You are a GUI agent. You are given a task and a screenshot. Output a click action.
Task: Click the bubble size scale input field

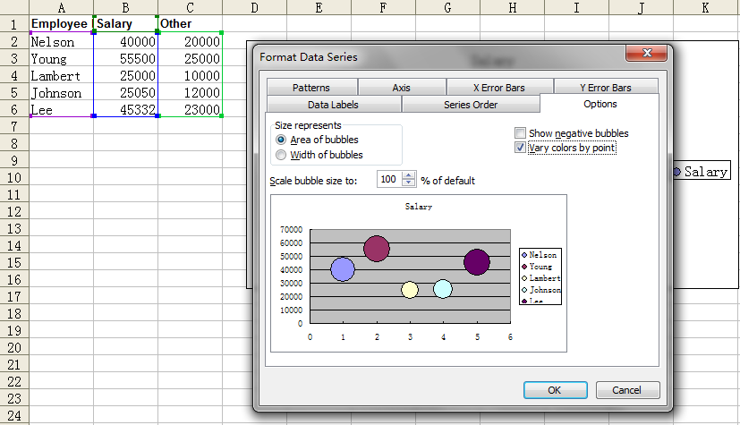click(x=389, y=179)
